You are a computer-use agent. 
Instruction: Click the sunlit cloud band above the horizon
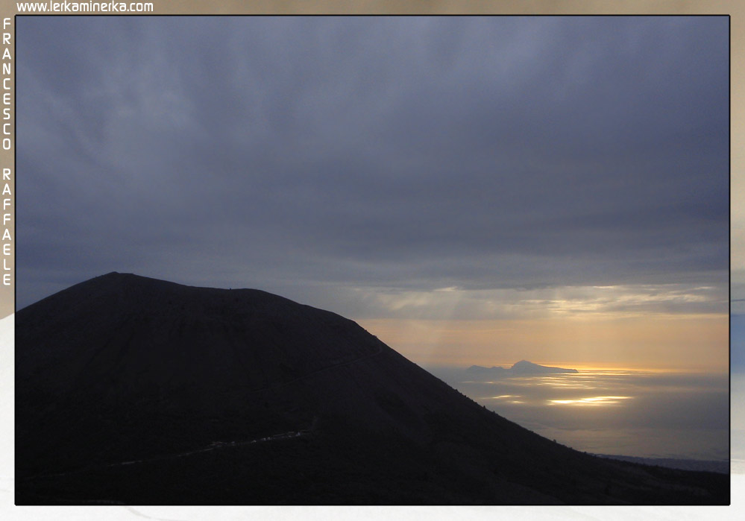click(567, 298)
